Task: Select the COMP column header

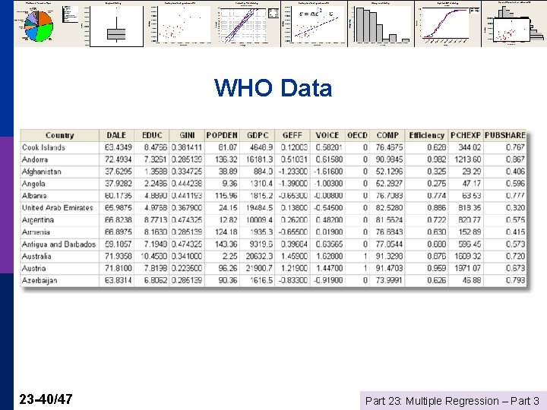Action: [387, 135]
